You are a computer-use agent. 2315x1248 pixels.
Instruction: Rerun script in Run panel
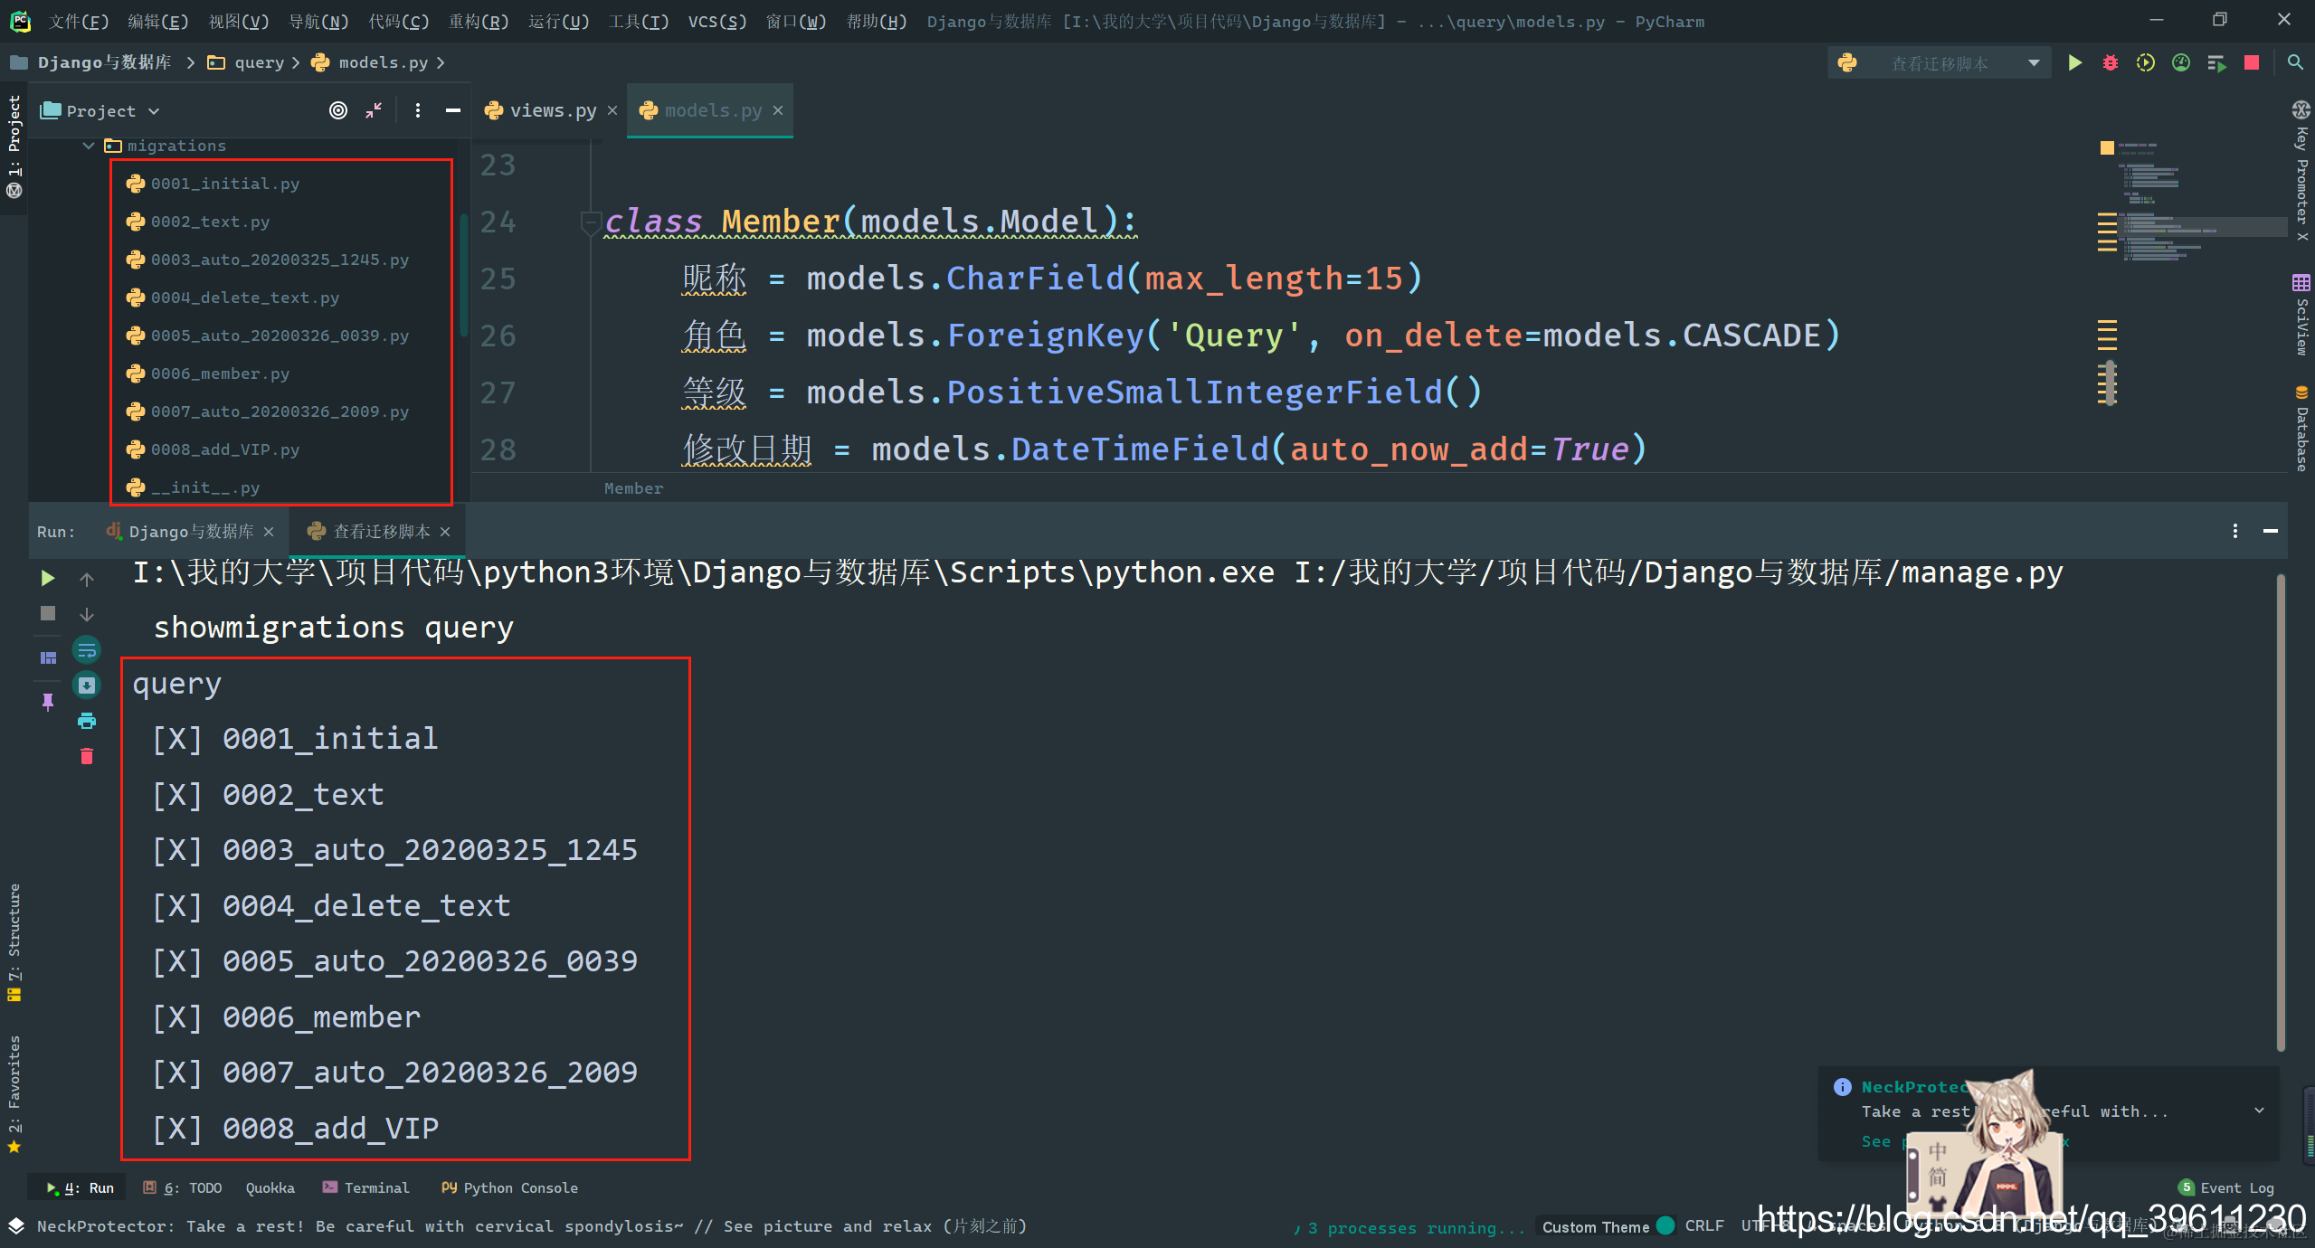(48, 578)
